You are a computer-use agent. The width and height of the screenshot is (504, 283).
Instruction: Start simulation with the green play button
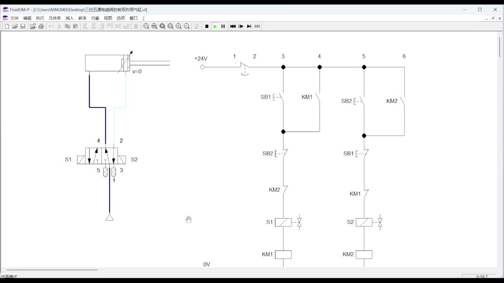click(215, 26)
